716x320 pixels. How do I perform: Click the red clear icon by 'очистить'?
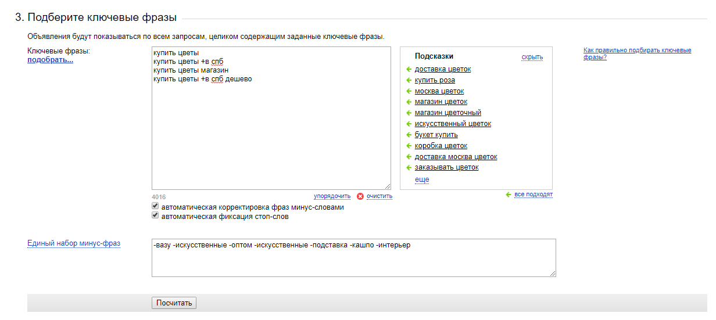click(360, 196)
